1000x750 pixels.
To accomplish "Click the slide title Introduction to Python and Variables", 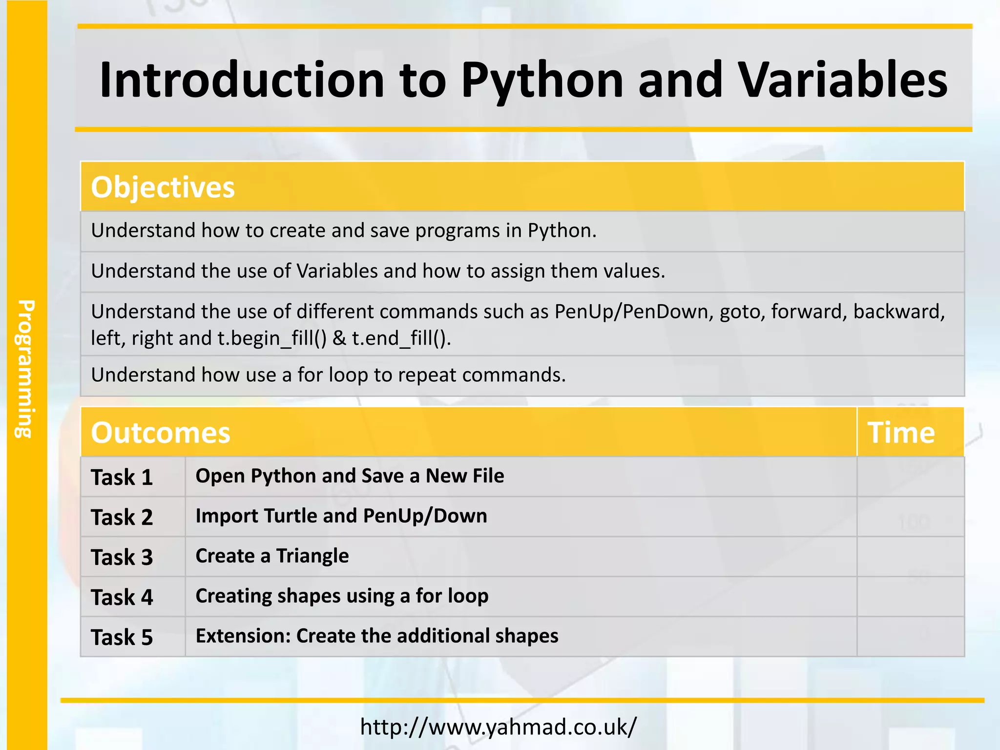I will tap(523, 80).
